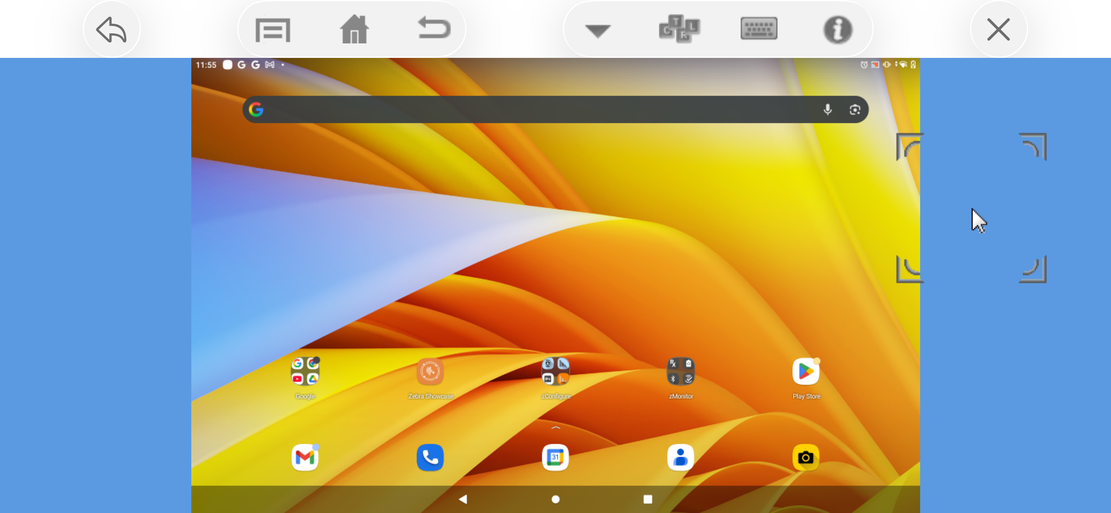Tap the Google search bar field
Viewport: 1111px width, 513px height.
[555, 109]
